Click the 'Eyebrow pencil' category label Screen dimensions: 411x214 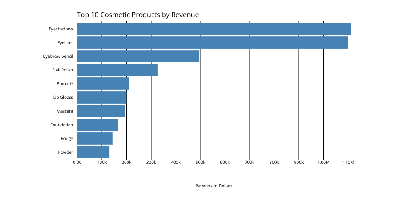[x=58, y=56]
